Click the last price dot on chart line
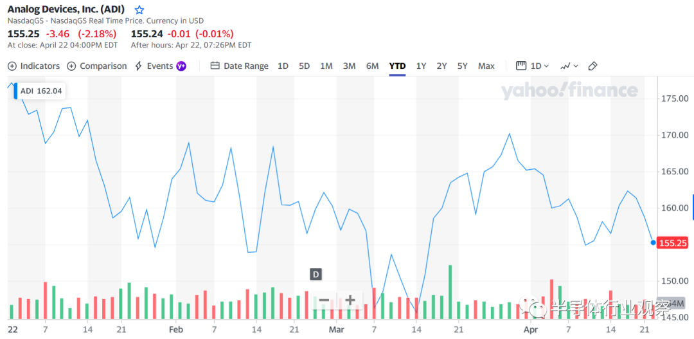694x339 pixels. [653, 243]
